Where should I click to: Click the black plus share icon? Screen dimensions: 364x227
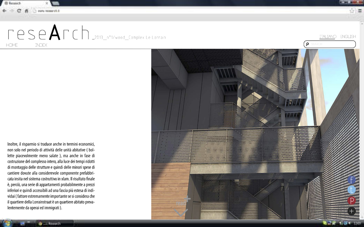tap(351, 211)
